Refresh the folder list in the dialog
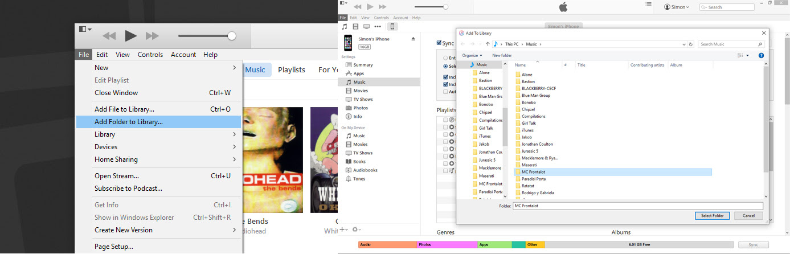 tap(691, 44)
